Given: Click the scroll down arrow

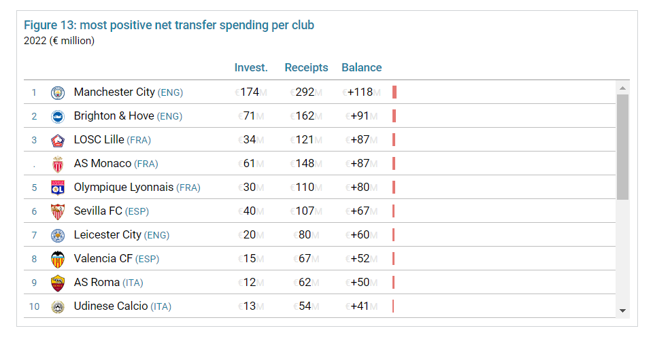Looking at the screenshot, I should pos(622,311).
